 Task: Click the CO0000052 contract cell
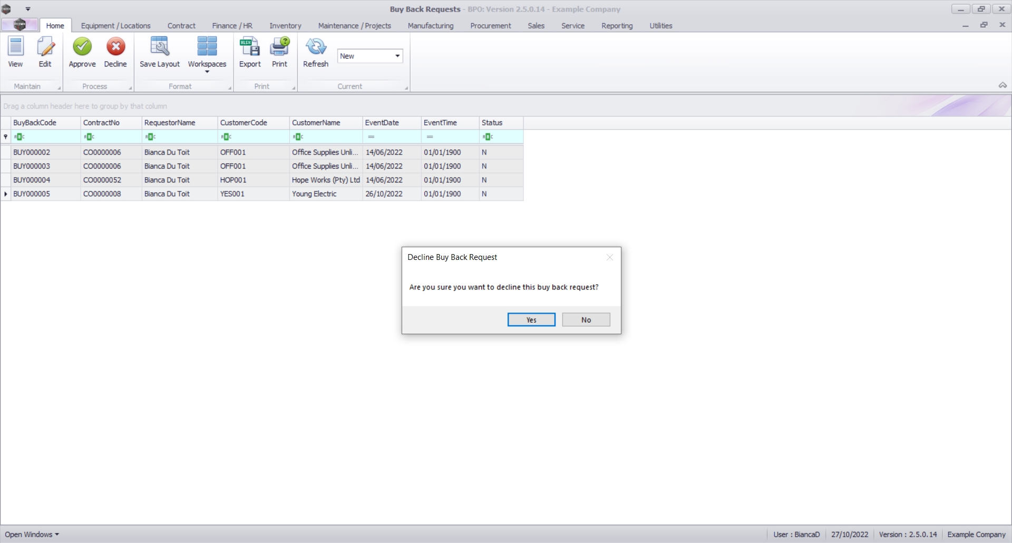point(111,180)
